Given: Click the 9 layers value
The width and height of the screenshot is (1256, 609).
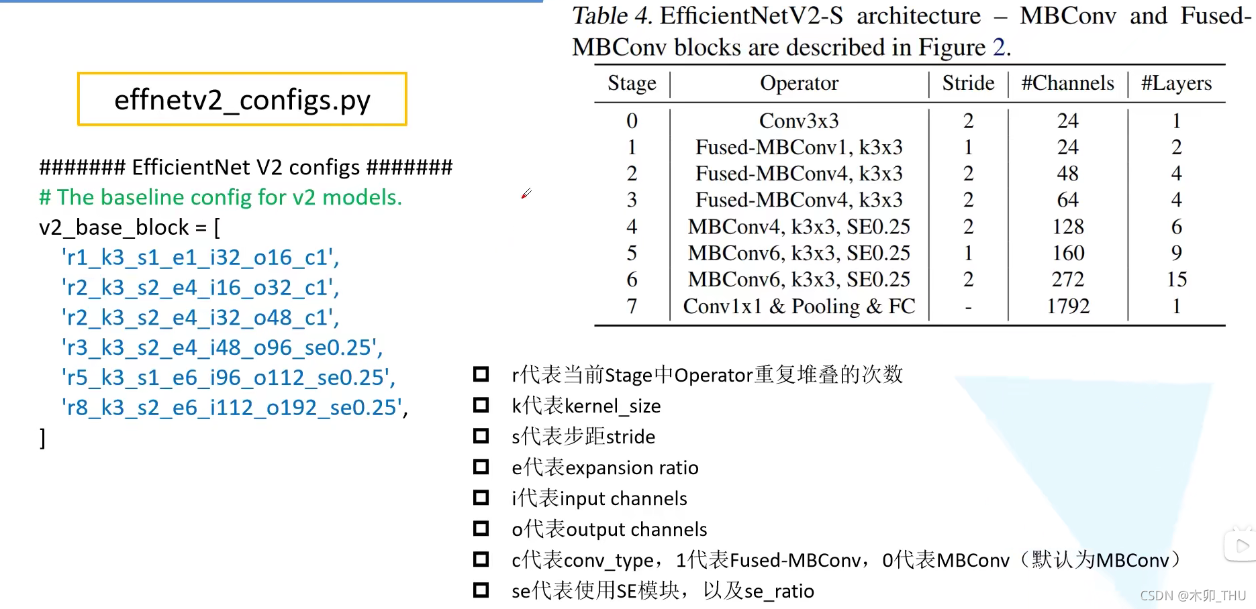Looking at the screenshot, I should coord(1177,253).
